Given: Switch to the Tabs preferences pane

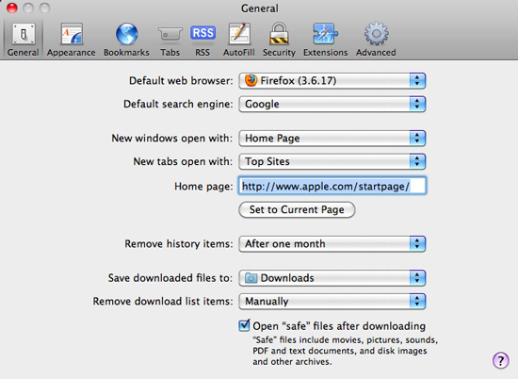Looking at the screenshot, I should tap(170, 40).
